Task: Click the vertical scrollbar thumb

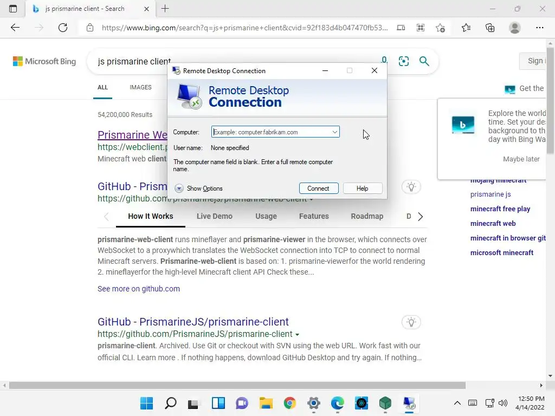Action: [x=550, y=100]
